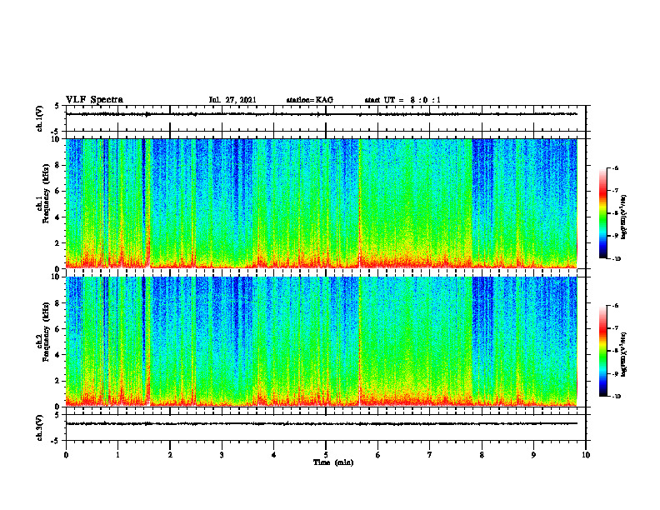Click tick label "8" on the Time axis

482,455
